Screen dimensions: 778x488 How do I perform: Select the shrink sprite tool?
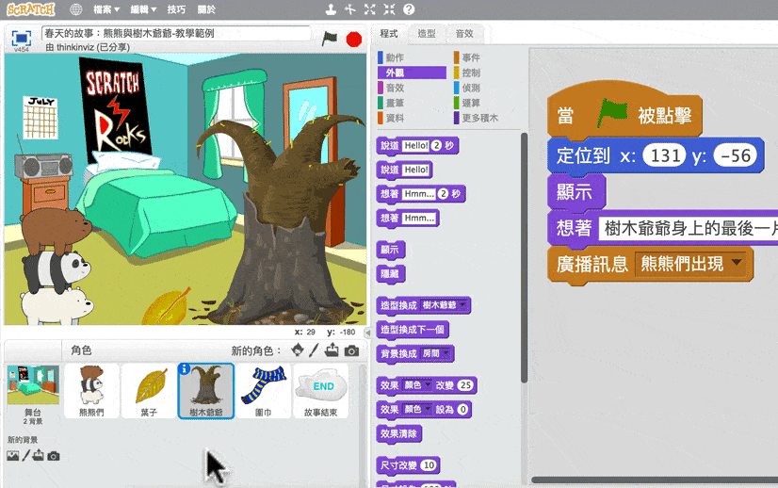(x=390, y=9)
